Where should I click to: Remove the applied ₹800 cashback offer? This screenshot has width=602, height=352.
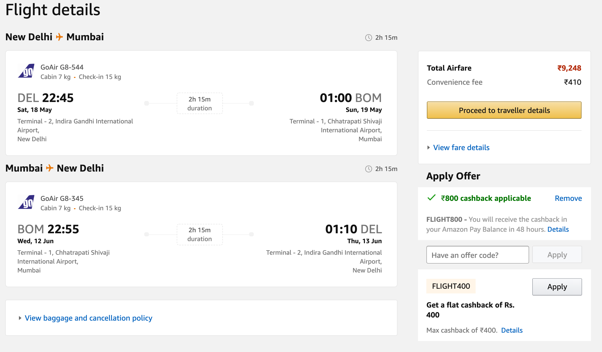[x=568, y=198]
